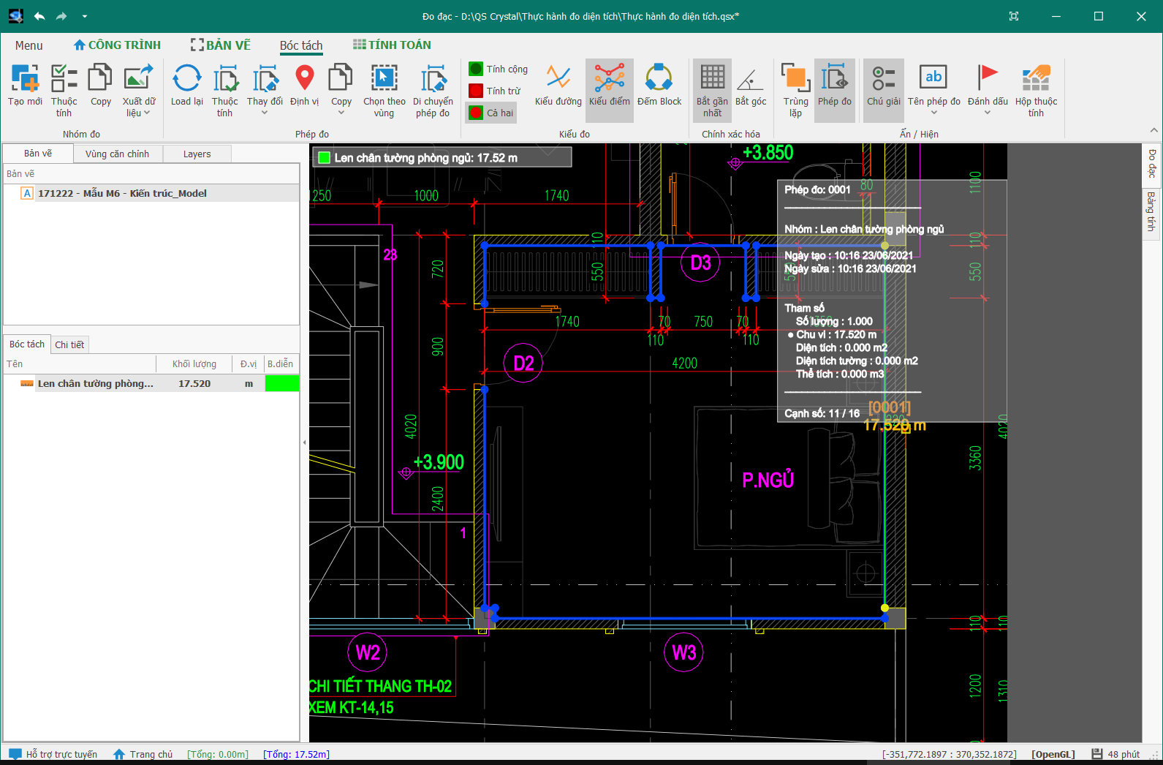
Task: Open quick access toolbar dropdown
Action: pyautogui.click(x=85, y=16)
